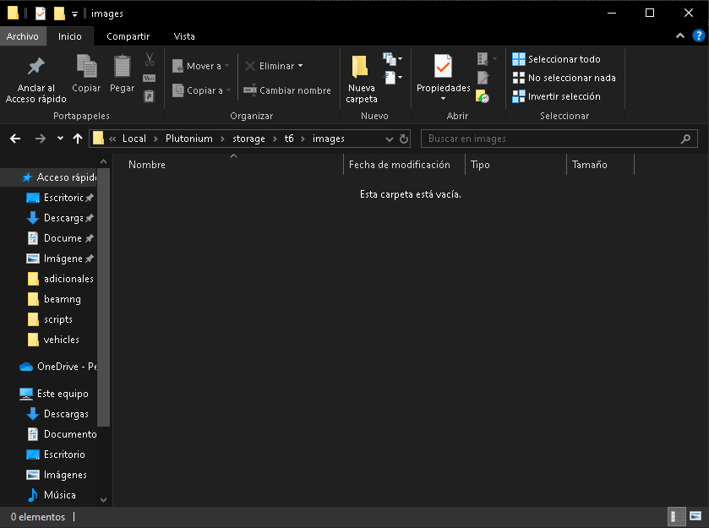Screen dimensions: 709x528
Task: Open pinned Documentos under Acceso rápido
Action: pos(60,238)
